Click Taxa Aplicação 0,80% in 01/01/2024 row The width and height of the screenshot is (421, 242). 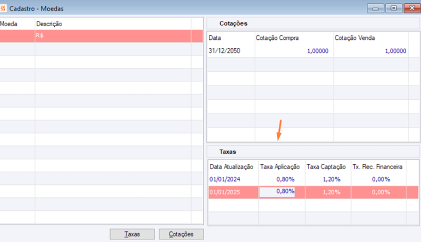tap(285, 180)
